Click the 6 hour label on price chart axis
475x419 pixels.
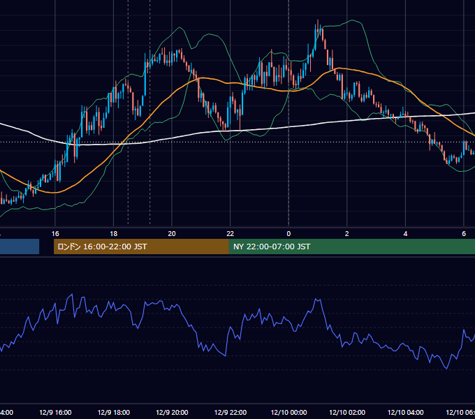click(464, 233)
